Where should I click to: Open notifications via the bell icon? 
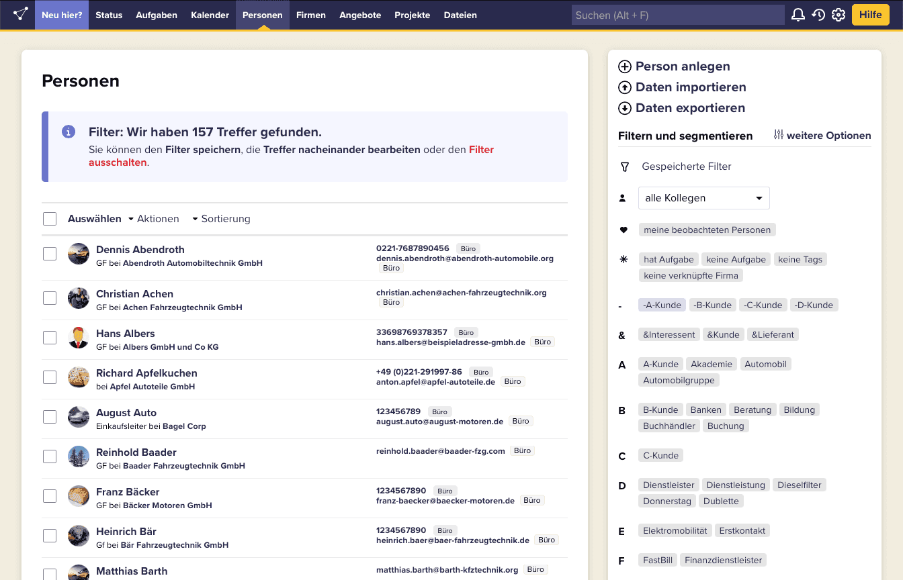pyautogui.click(x=798, y=14)
